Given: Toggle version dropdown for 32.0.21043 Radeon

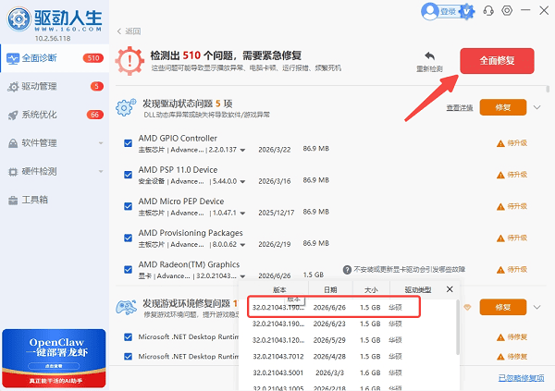Looking at the screenshot, I should [x=242, y=276].
